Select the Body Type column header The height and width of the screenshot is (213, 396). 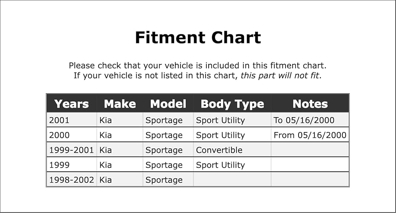click(232, 104)
